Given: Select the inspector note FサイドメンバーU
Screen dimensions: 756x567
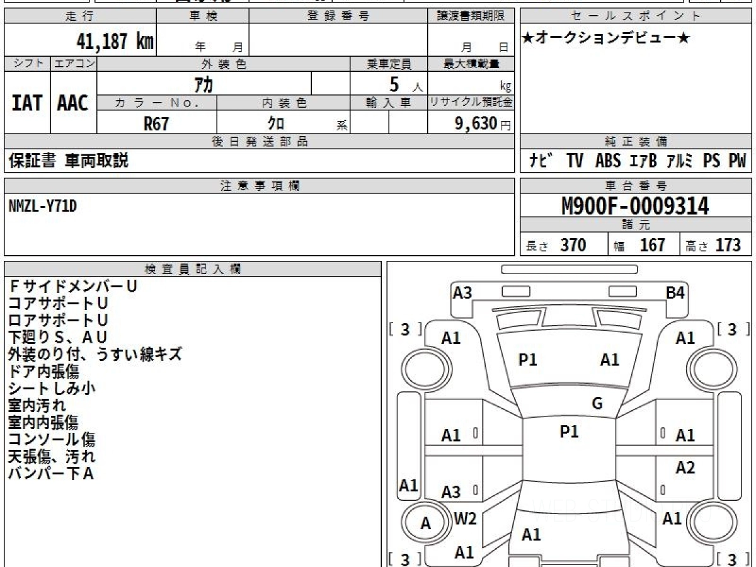Looking at the screenshot, I should [x=73, y=286].
